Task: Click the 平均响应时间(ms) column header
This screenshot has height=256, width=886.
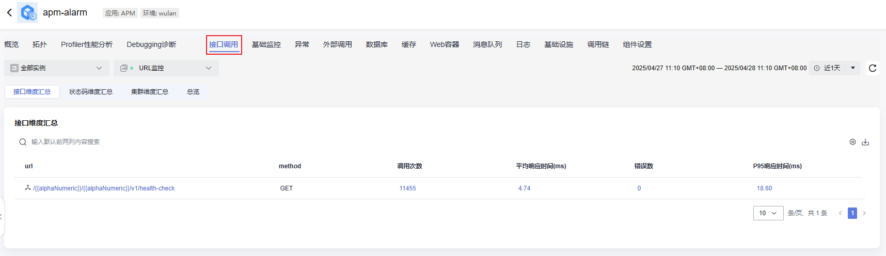Action: coord(541,166)
